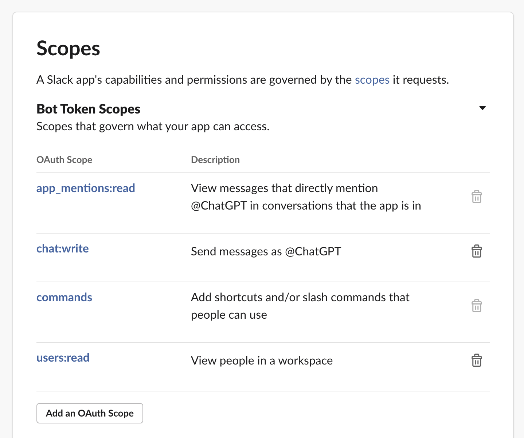Click the delete icon beside users:read

[477, 360]
